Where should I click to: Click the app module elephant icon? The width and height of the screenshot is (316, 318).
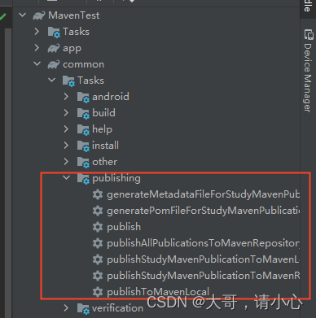54,48
